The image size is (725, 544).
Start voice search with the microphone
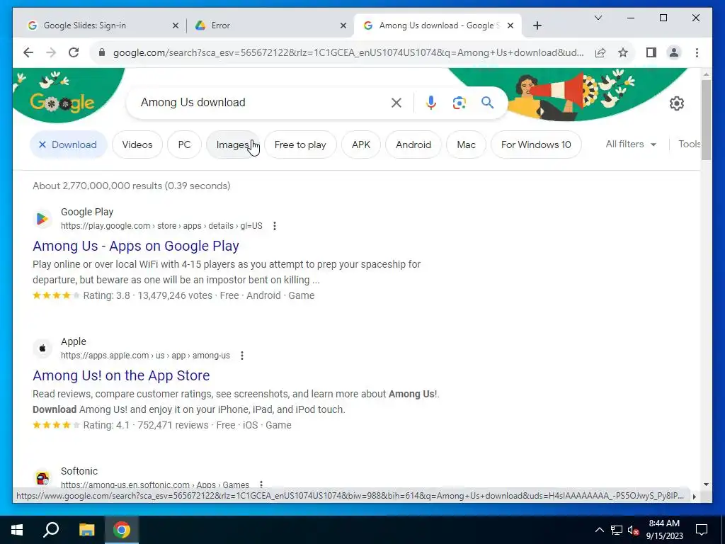431,103
